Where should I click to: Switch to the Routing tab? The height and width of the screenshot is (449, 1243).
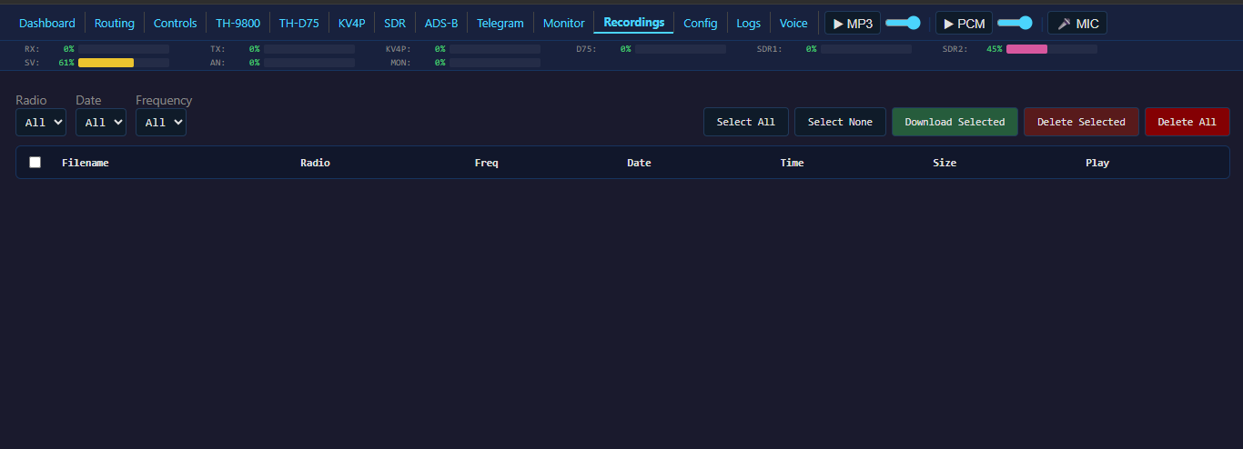click(115, 24)
